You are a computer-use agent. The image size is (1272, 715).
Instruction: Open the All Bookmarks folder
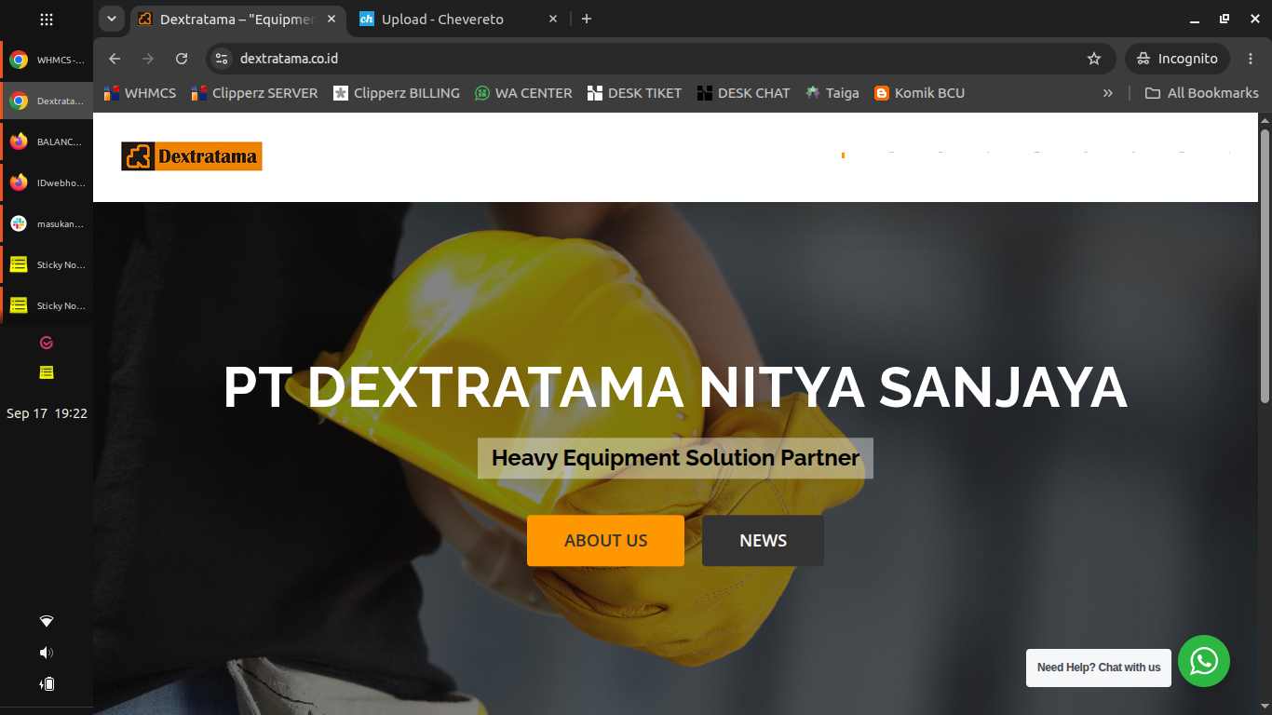coord(1202,93)
